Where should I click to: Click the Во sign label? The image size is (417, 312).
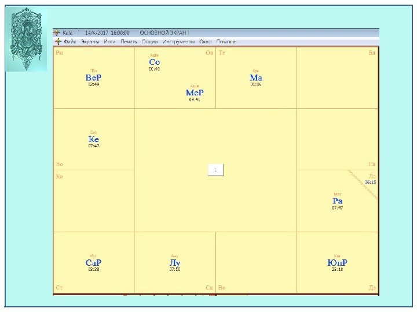coord(60,164)
